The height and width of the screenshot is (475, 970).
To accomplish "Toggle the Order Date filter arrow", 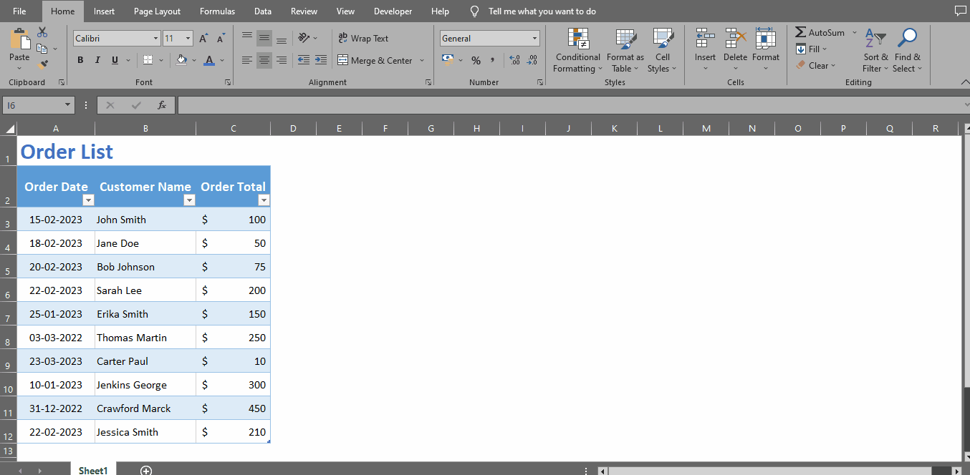I will [x=88, y=200].
